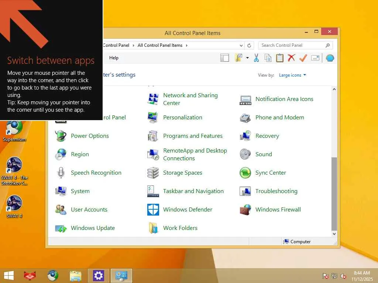
Task: Open Taskbar and Navigation icon
Action: [x=153, y=191]
